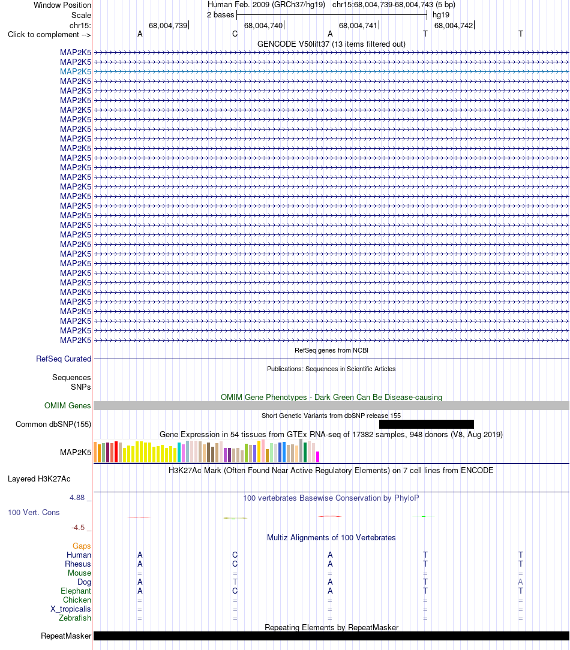Click the 'Dog' species label
The width and height of the screenshot is (570, 650).
(x=84, y=582)
